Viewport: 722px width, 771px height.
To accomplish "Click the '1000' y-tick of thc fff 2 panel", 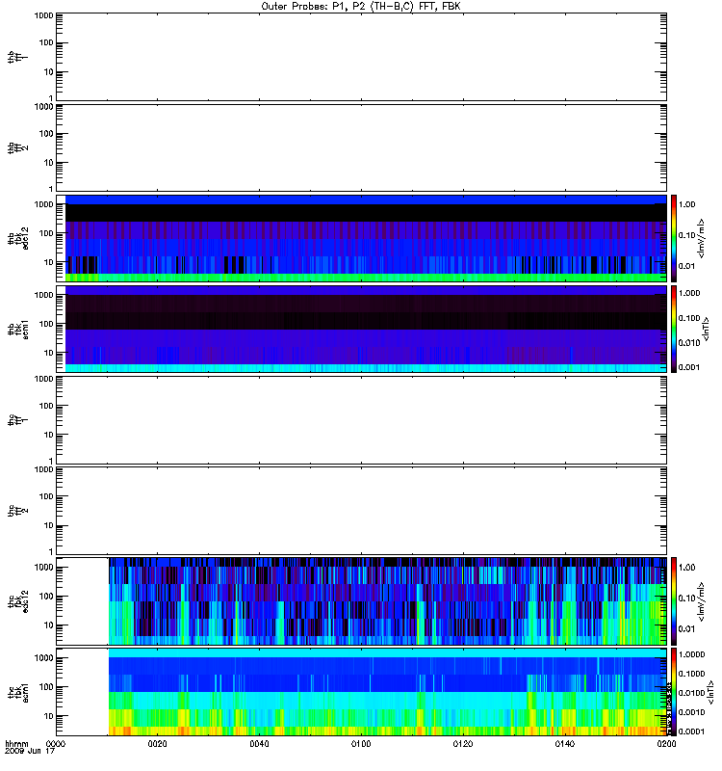I will click(x=44, y=469).
